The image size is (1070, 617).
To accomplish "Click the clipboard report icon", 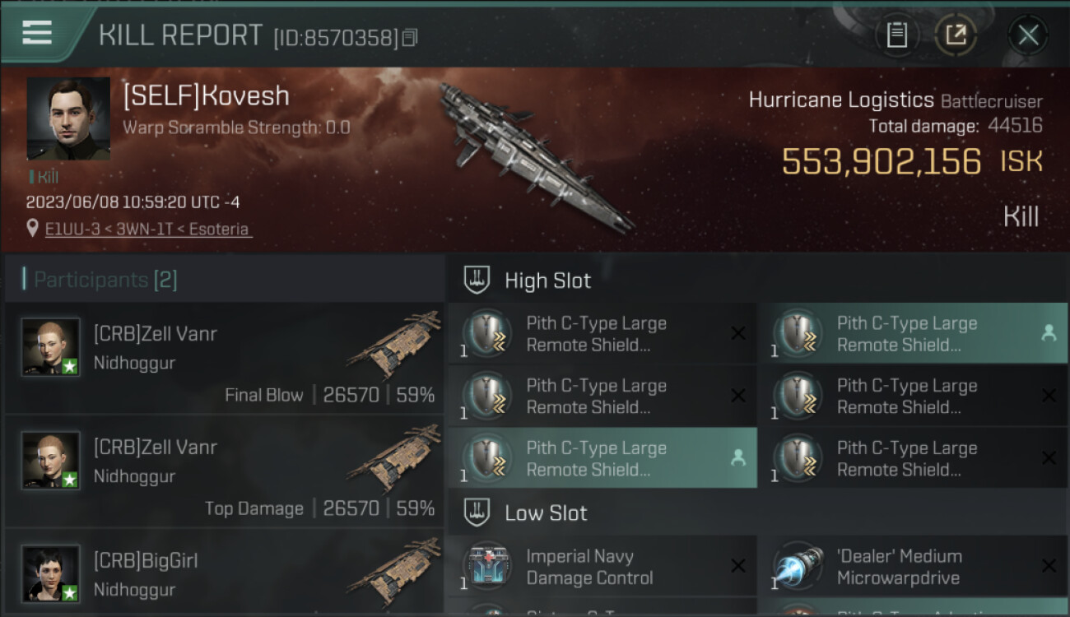I will pyautogui.click(x=896, y=35).
